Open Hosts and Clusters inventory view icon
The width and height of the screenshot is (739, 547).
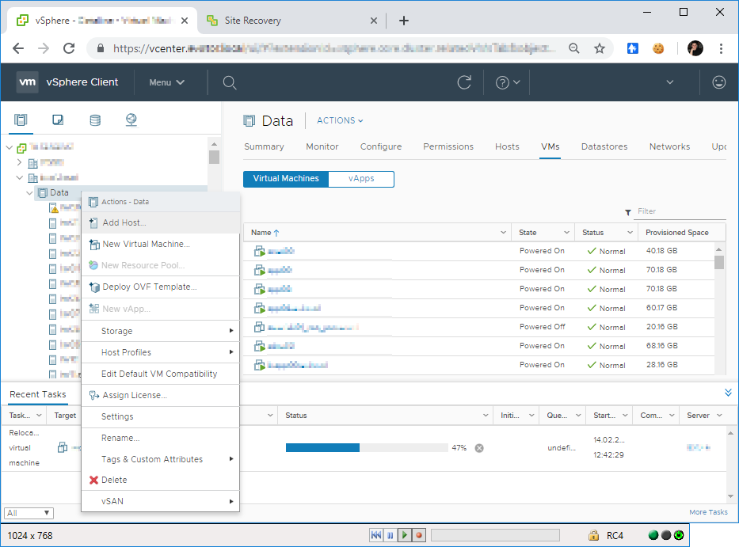click(x=21, y=120)
